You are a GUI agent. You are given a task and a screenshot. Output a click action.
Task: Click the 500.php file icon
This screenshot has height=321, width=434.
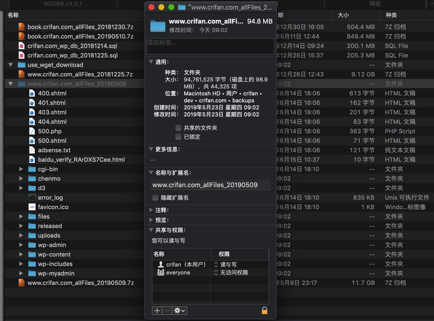32,131
